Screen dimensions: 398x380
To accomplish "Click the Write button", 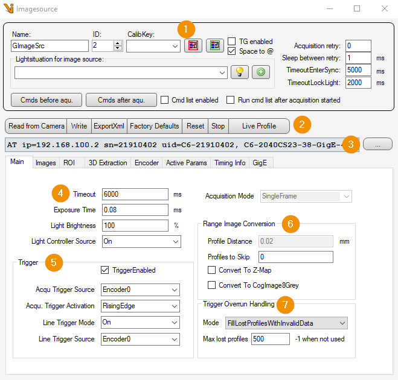I will [x=79, y=126].
